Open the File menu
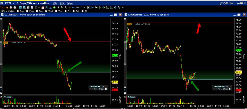The height and width of the screenshot is (109, 247). (x=55, y=3)
